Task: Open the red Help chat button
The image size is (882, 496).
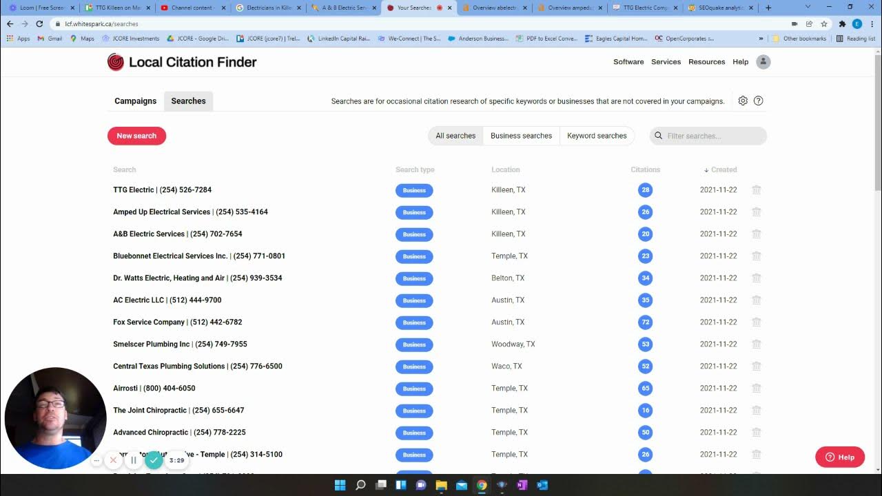Action: click(x=840, y=457)
